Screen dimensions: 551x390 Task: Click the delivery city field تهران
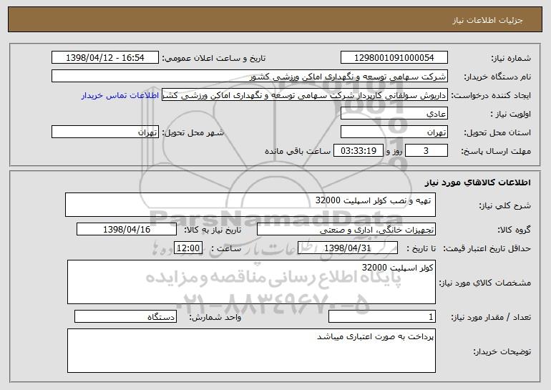[x=105, y=132]
